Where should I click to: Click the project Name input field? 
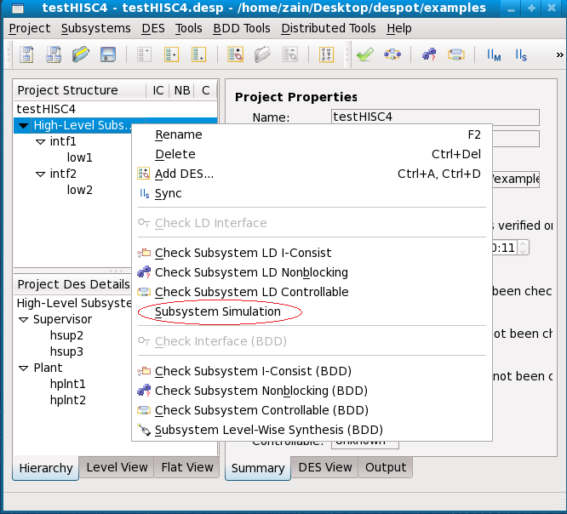[434, 117]
